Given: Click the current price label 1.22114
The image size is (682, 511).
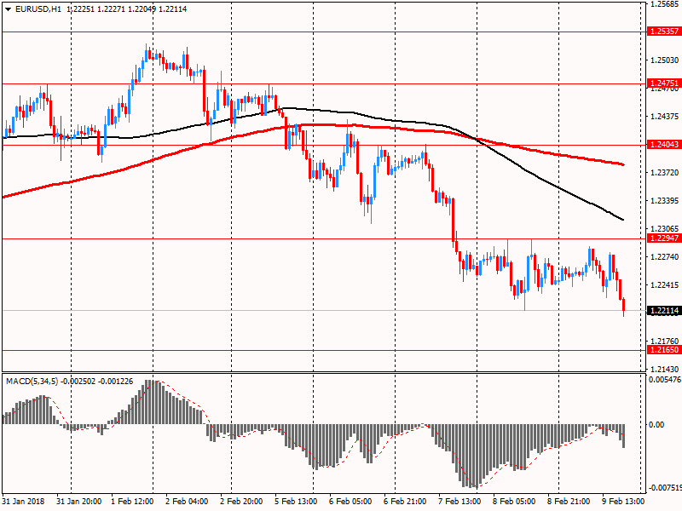Looking at the screenshot, I should coord(663,311).
